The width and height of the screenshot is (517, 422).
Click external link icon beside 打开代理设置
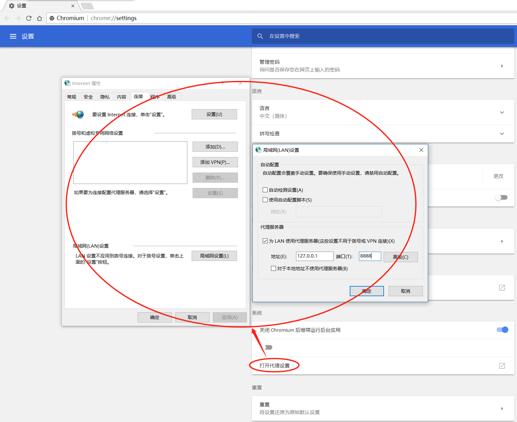point(502,366)
